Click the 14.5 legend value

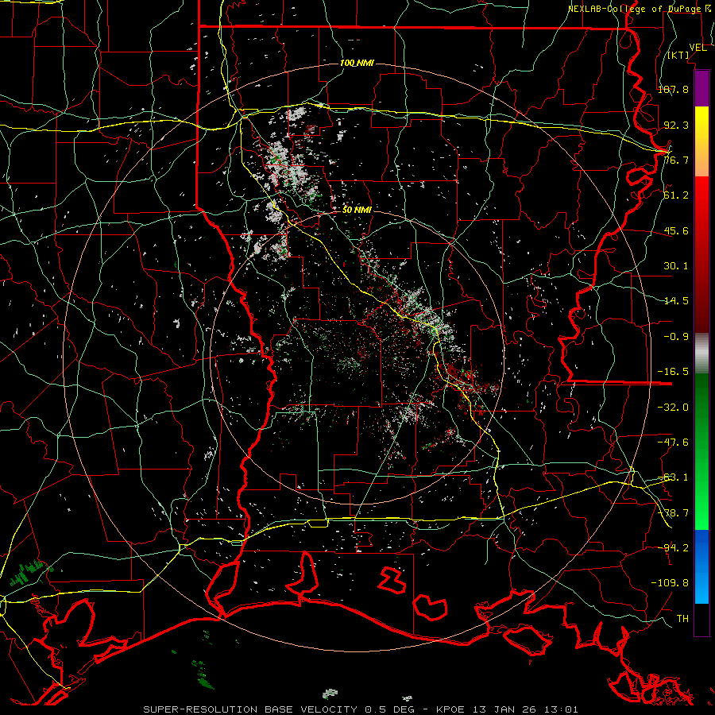point(676,300)
